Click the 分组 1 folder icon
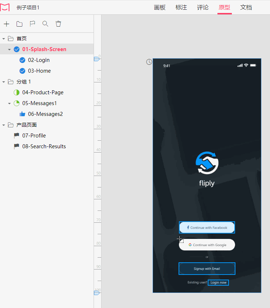 (10, 82)
